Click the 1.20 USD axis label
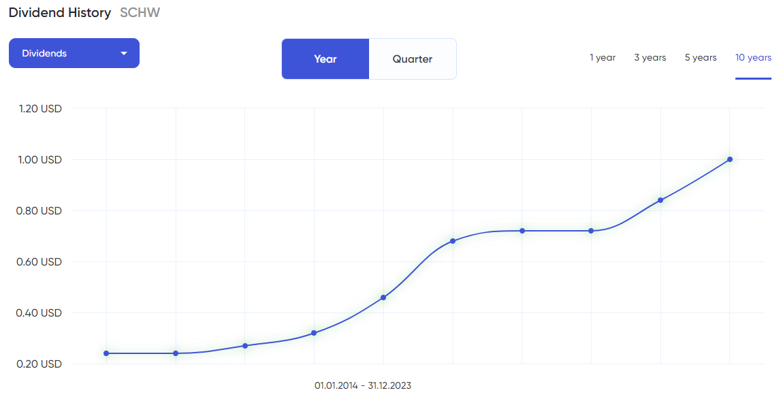This screenshot has width=781, height=401. [x=40, y=109]
